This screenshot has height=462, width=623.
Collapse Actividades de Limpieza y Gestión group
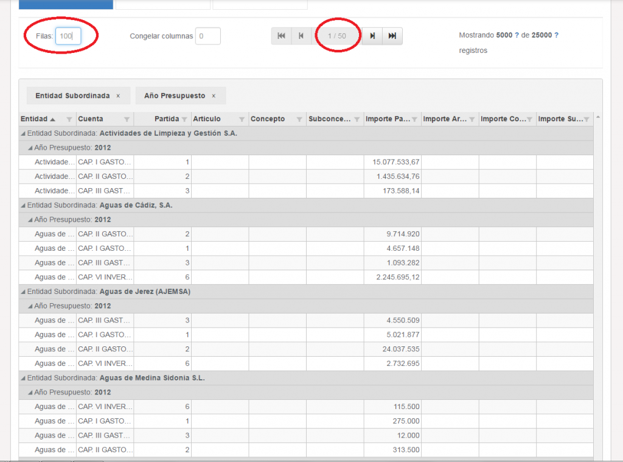coord(23,133)
